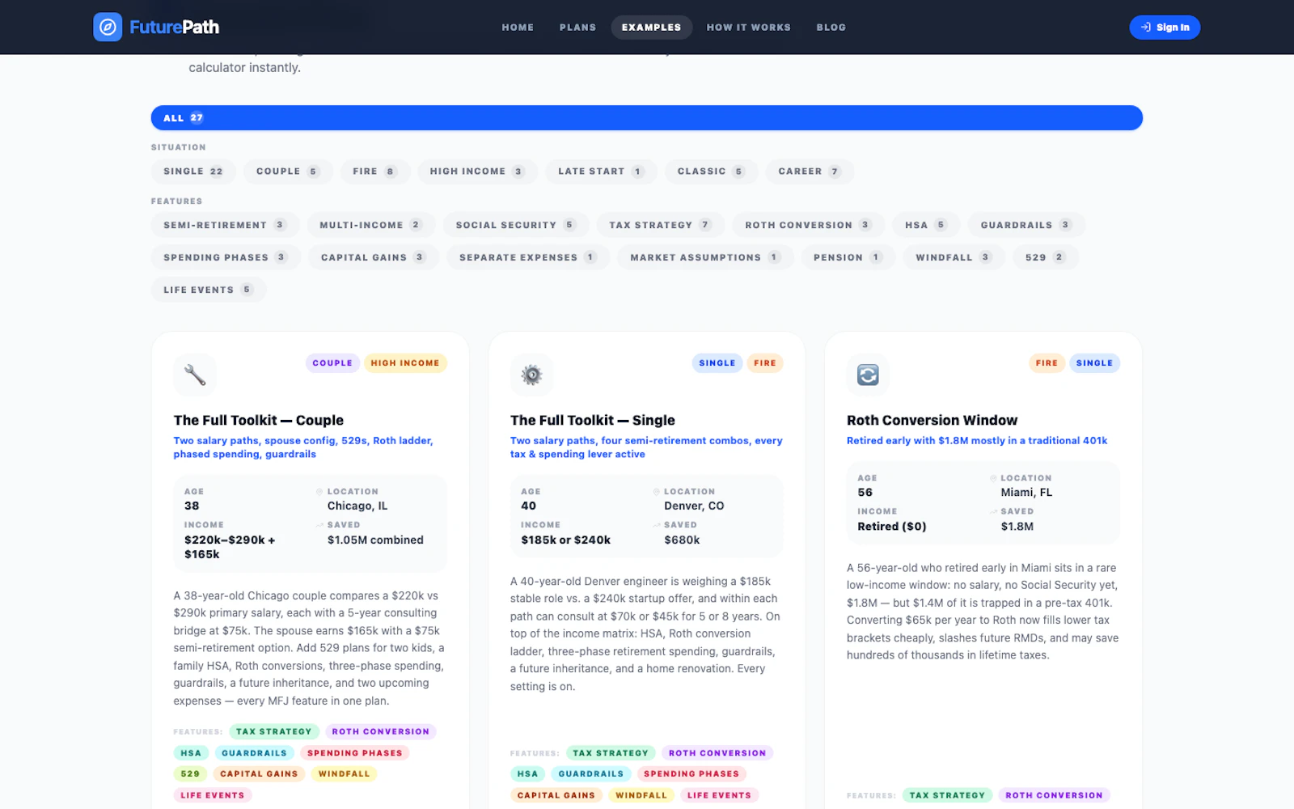Viewport: 1294px width, 809px height.
Task: Filter by Separate Expenses feature
Action: (527, 257)
